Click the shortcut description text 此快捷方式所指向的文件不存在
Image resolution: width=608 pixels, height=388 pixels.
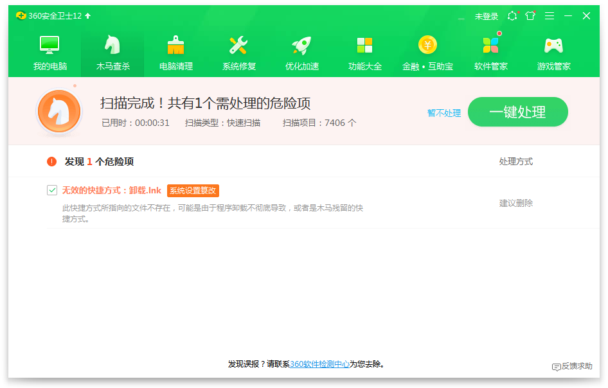[213, 213]
